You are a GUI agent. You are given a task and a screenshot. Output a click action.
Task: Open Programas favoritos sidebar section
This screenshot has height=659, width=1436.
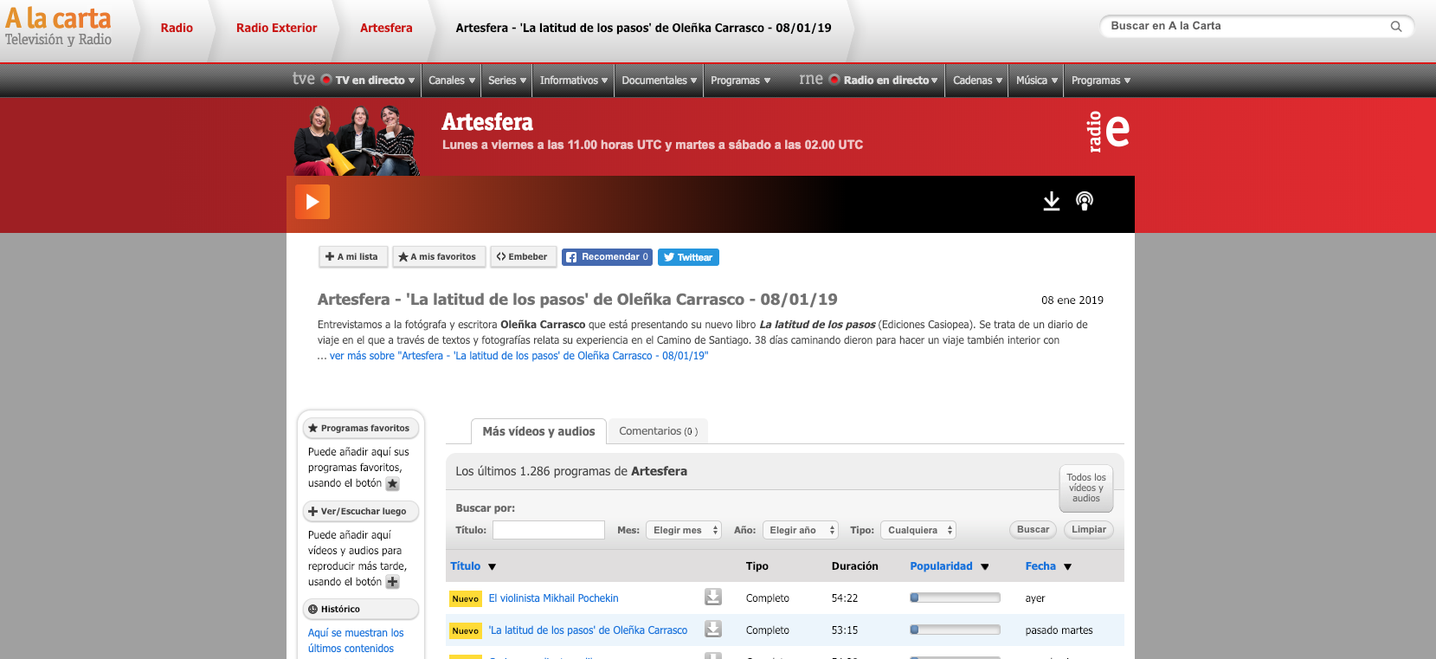[360, 428]
